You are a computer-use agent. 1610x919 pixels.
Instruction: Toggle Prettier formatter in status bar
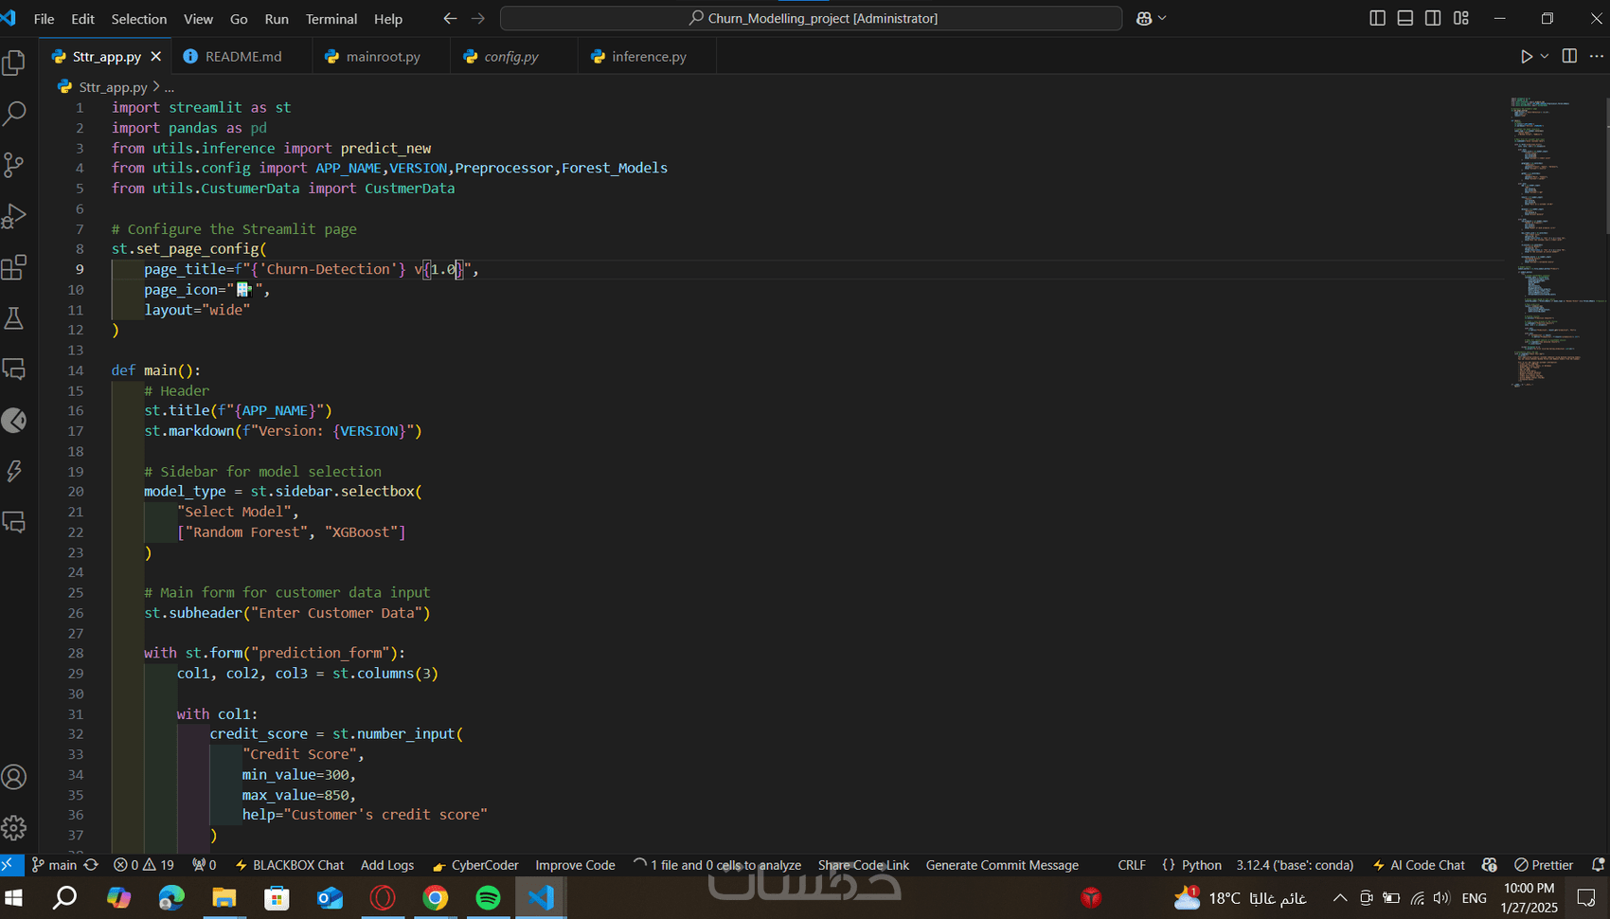(x=1544, y=865)
